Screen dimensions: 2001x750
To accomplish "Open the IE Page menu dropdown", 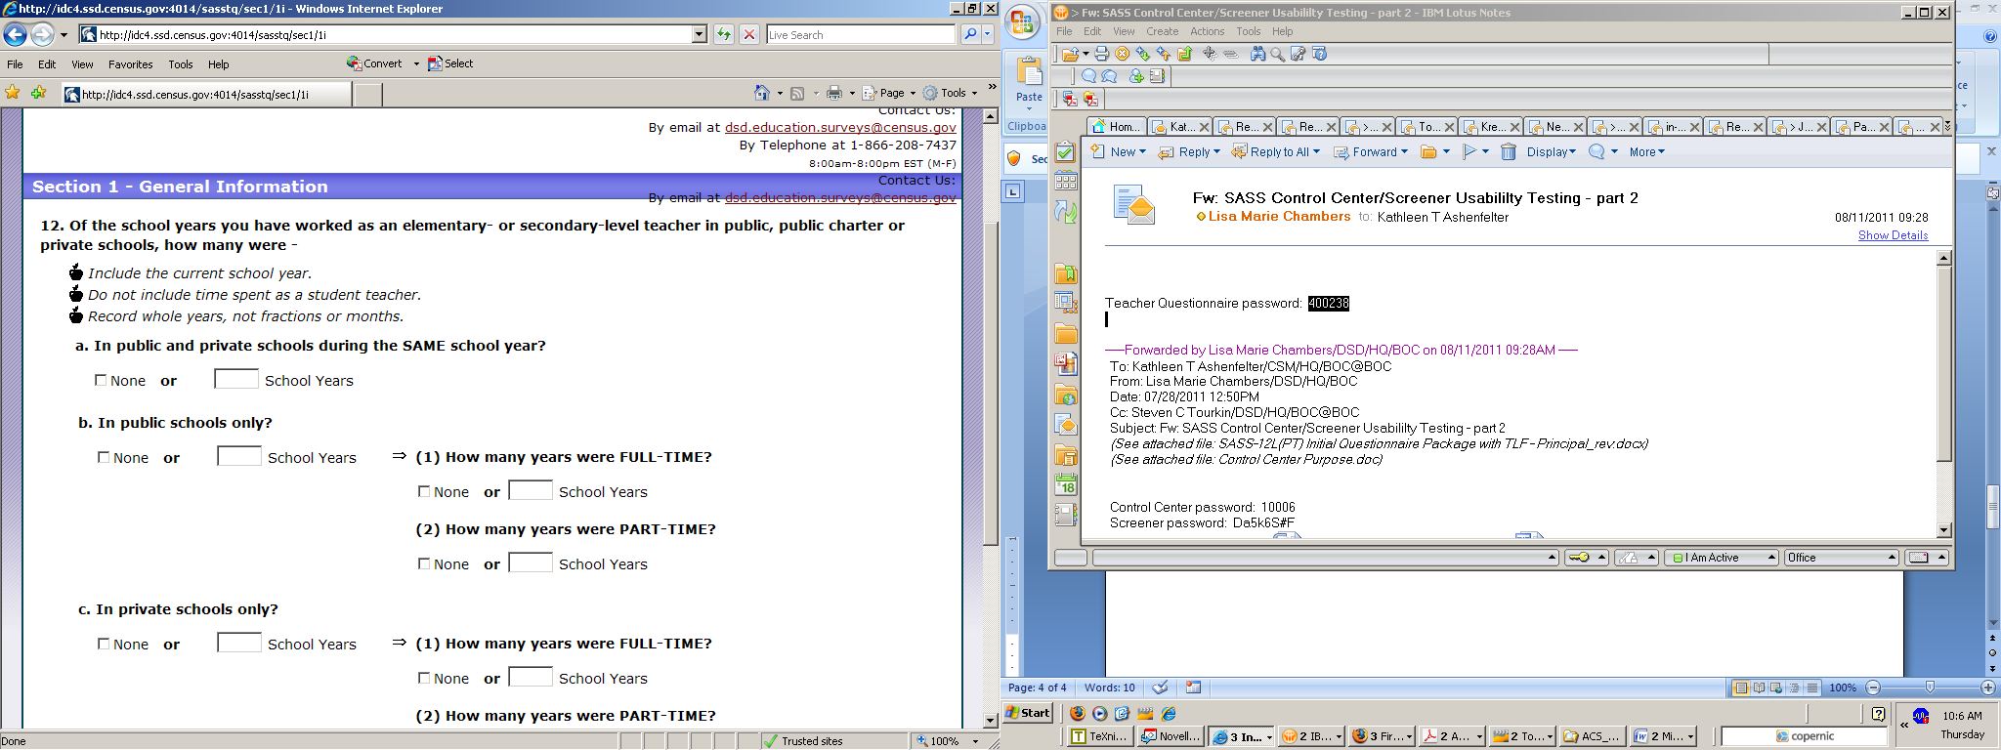I will [888, 93].
